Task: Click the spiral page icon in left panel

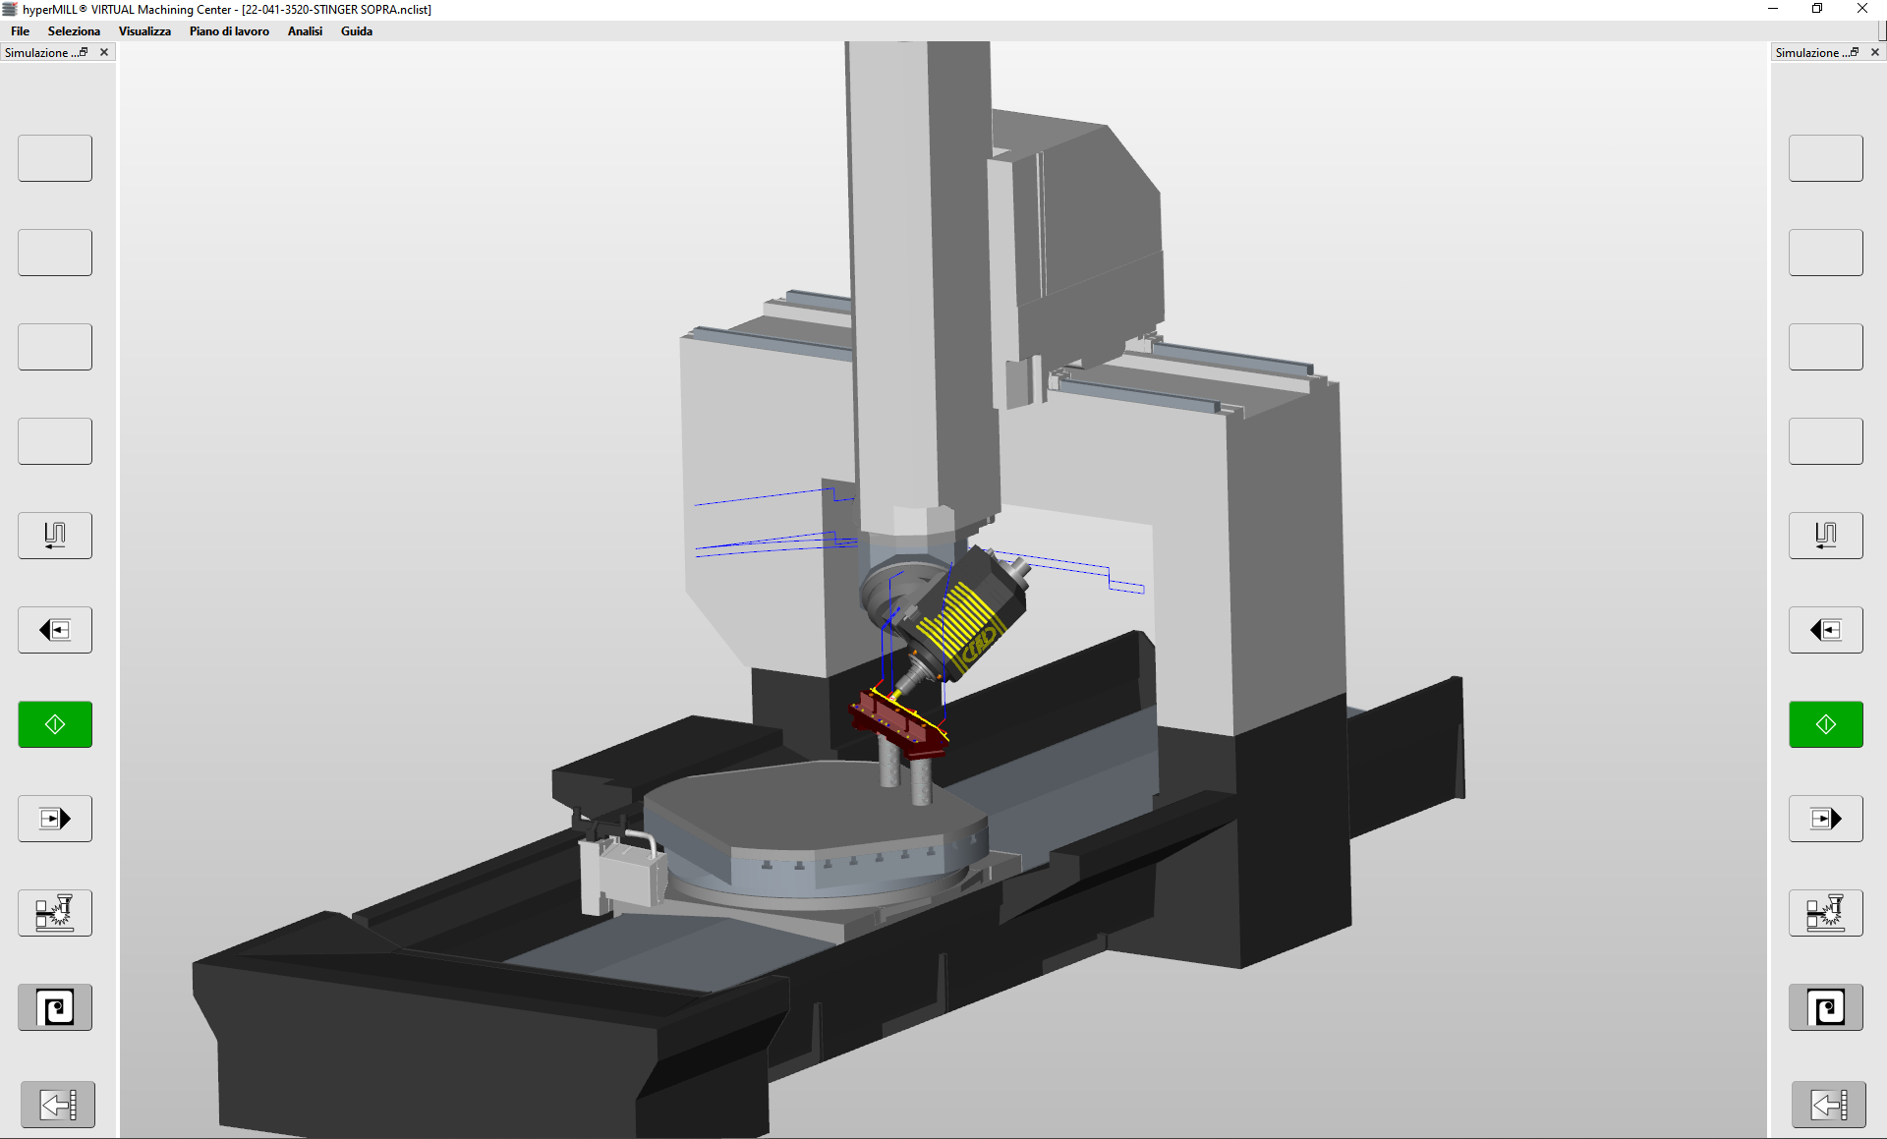Action: [x=55, y=1007]
